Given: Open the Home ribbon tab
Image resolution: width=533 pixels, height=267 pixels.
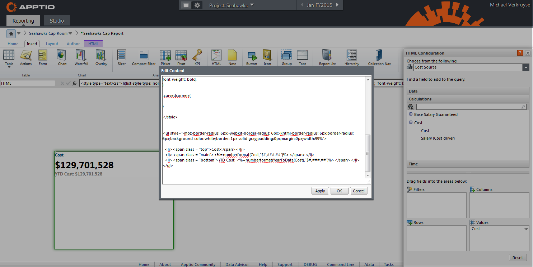Looking at the screenshot, I should pos(13,44).
